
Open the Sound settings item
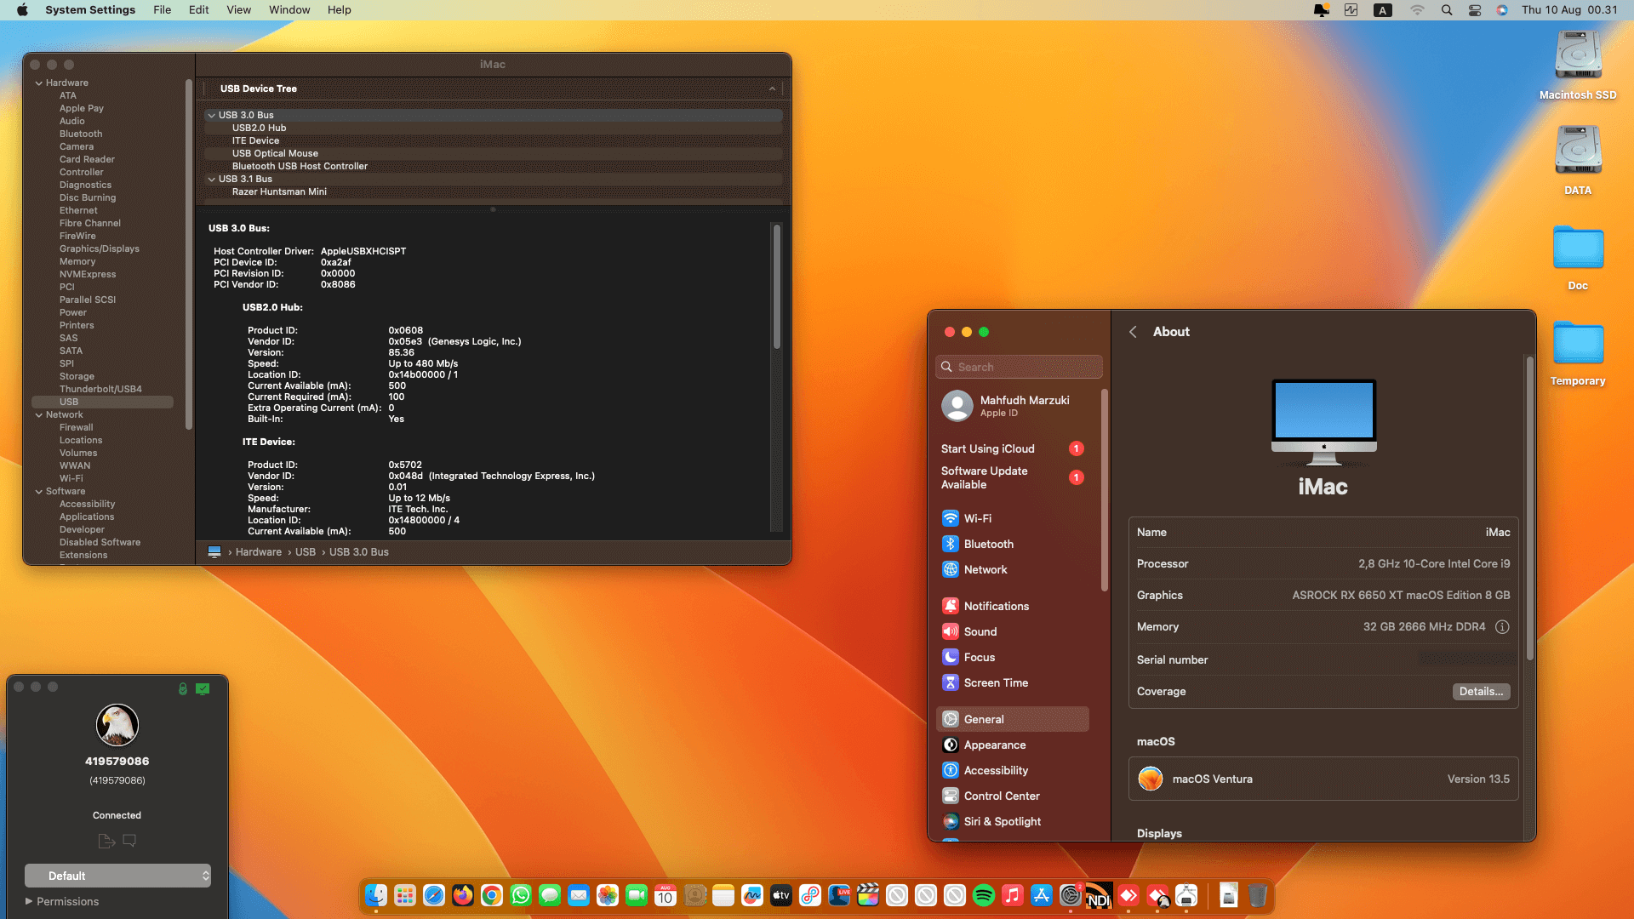(x=980, y=631)
